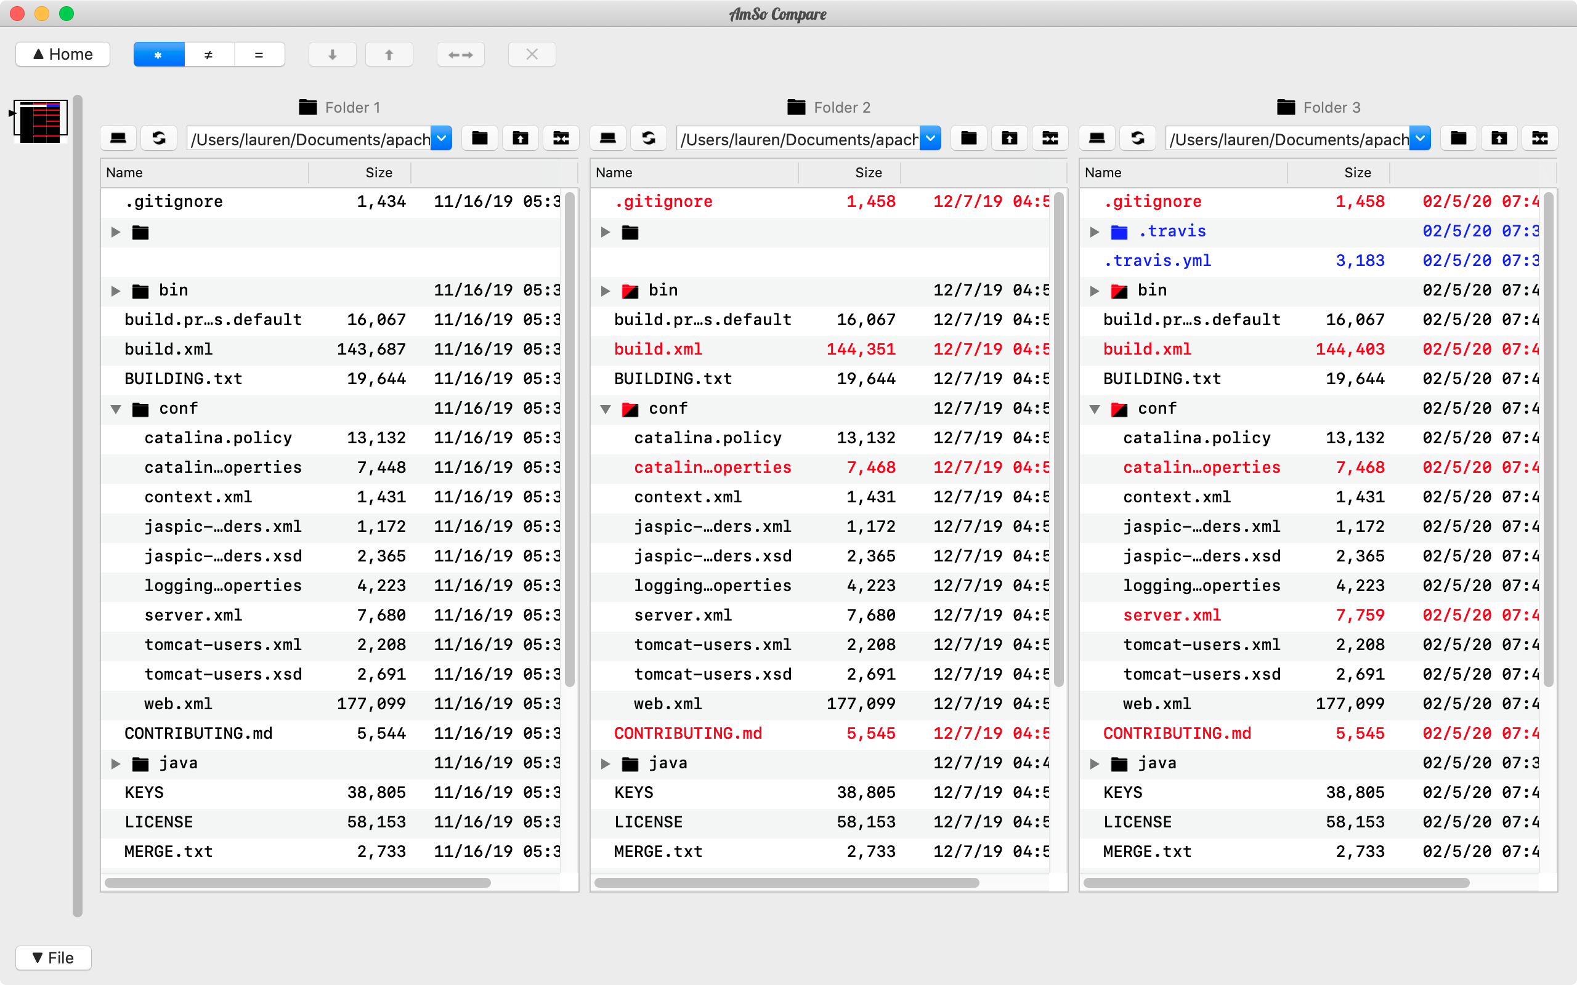Viewport: 1577px width, 985px height.
Task: Click the Folder 1 path input field
Action: click(309, 138)
